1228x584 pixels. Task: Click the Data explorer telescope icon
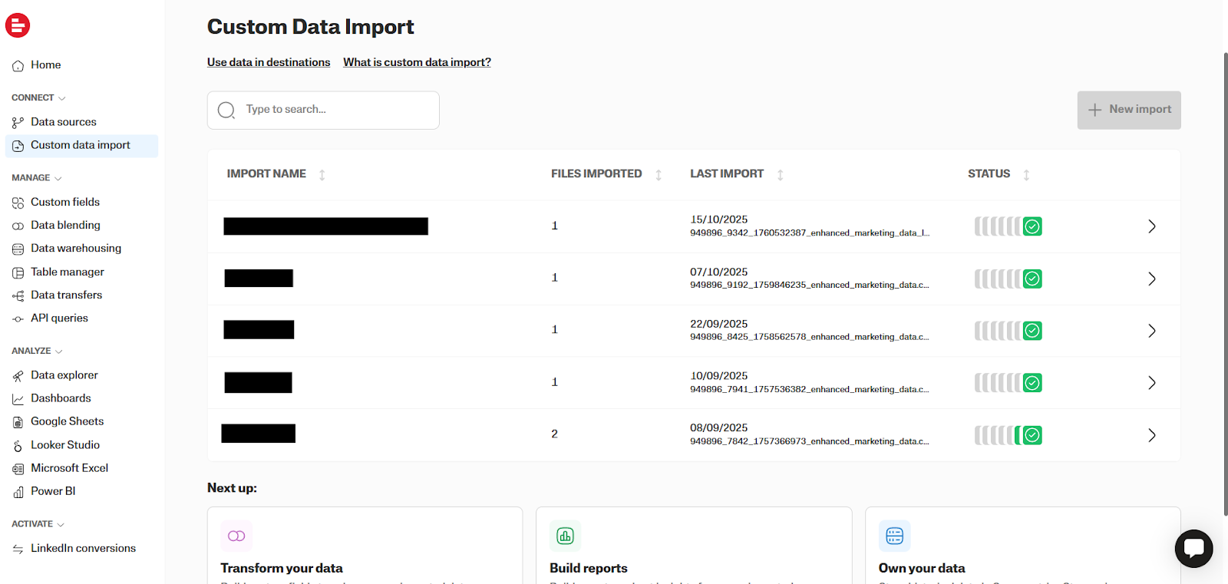tap(18, 376)
